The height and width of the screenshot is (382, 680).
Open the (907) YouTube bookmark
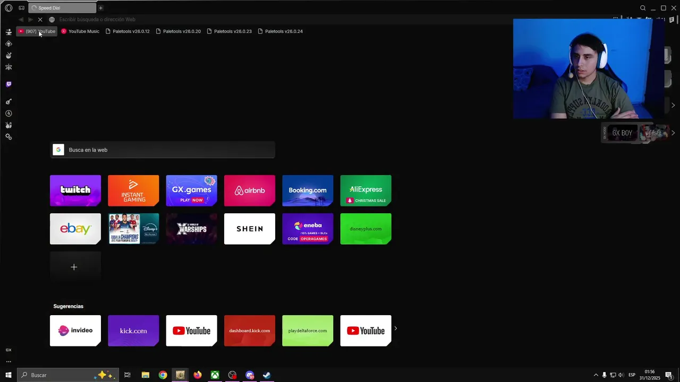click(37, 31)
